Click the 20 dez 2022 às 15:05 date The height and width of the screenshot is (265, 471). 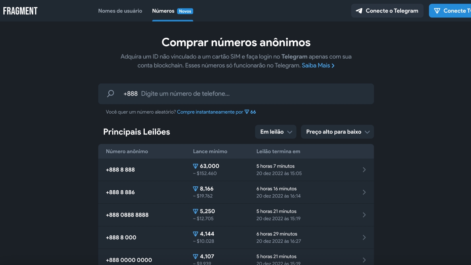279,174
